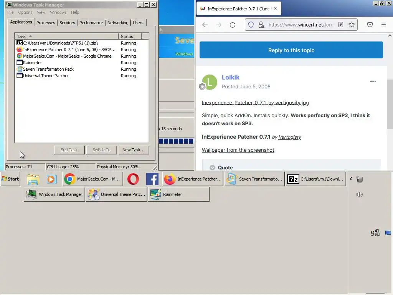Switch to InExperience Patcher Firefox taskbar button
The width and height of the screenshot is (393, 295).
point(193,179)
